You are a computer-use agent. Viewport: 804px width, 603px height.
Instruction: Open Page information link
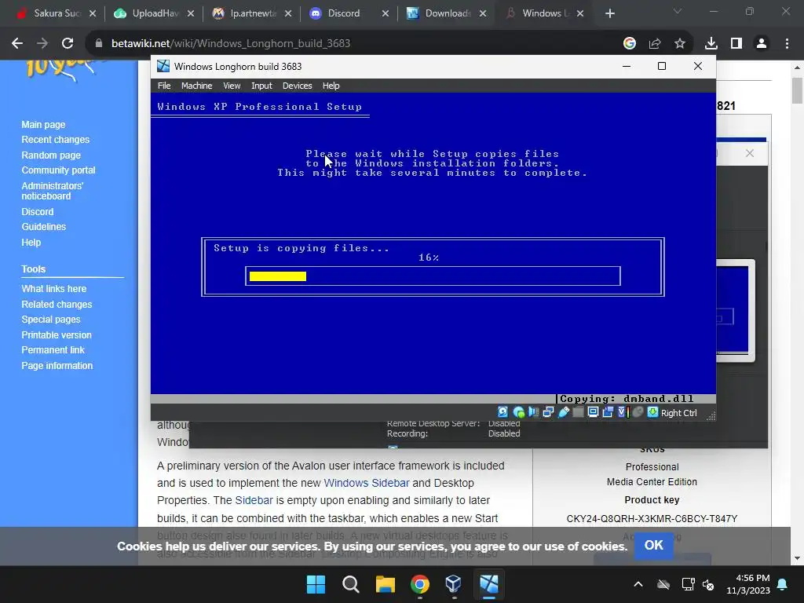pyautogui.click(x=57, y=366)
